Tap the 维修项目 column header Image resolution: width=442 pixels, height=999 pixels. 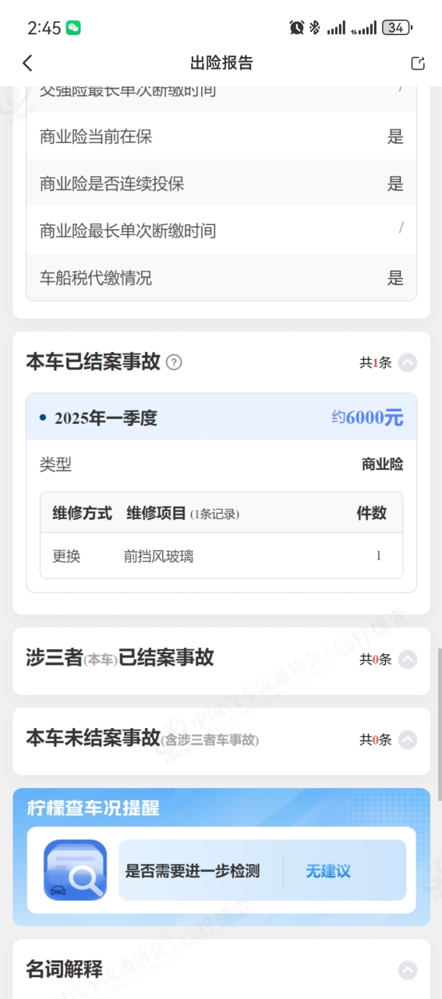tap(157, 514)
